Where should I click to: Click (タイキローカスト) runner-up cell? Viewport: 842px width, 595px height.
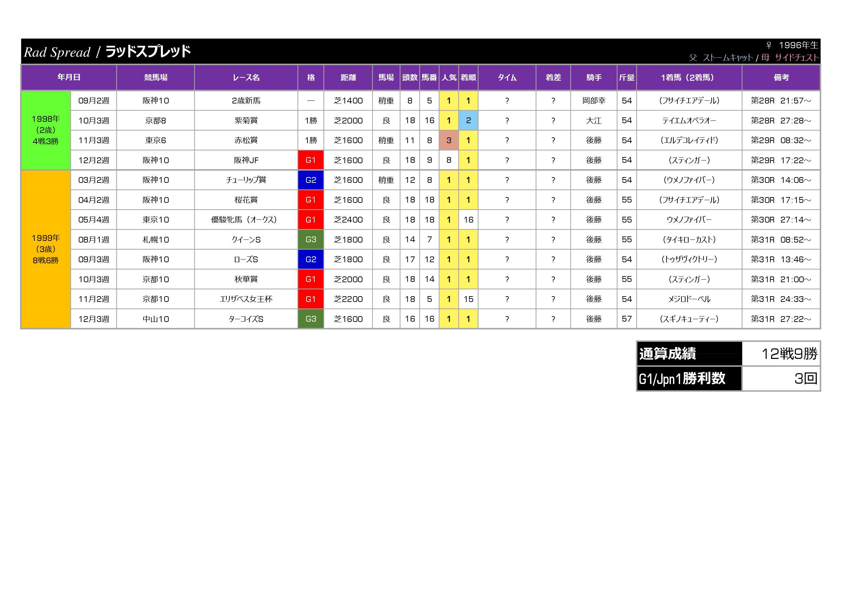pyautogui.click(x=689, y=239)
